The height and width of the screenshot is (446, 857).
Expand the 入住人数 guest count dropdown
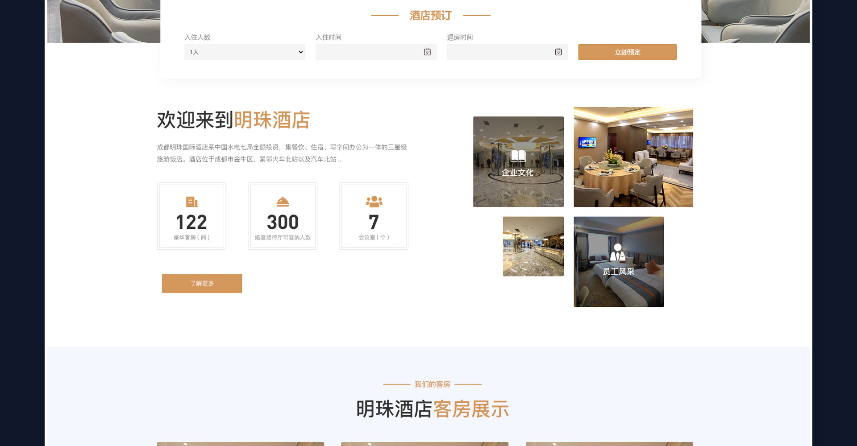point(244,52)
